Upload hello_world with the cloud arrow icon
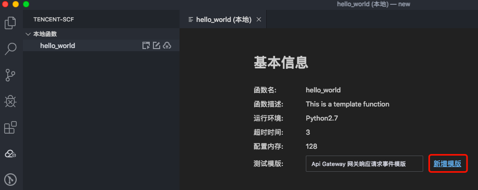478x190 pixels. [167, 46]
